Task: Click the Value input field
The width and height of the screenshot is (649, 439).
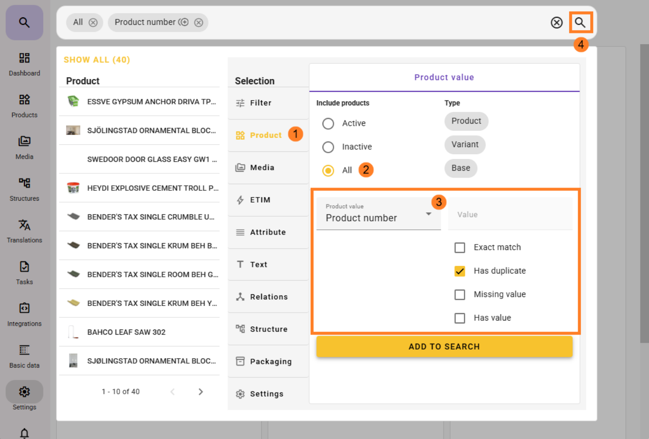Action: [510, 214]
